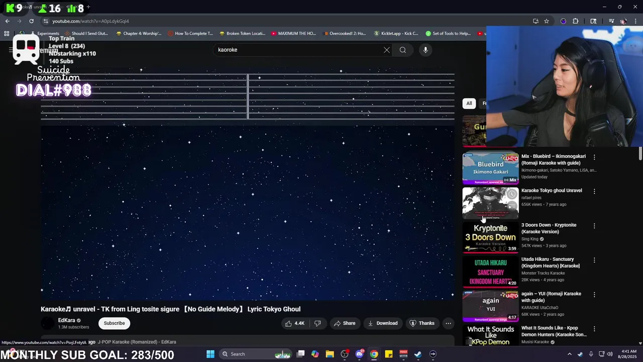Image resolution: width=643 pixels, height=362 pixels.
Task: Open the browser apps grid icon
Action: click(7, 34)
